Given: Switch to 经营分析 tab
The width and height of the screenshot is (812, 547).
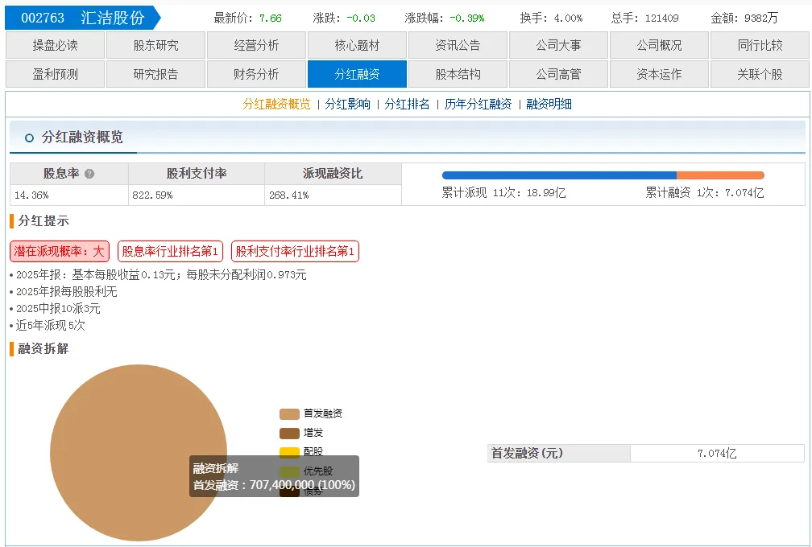Looking at the screenshot, I should (x=256, y=45).
